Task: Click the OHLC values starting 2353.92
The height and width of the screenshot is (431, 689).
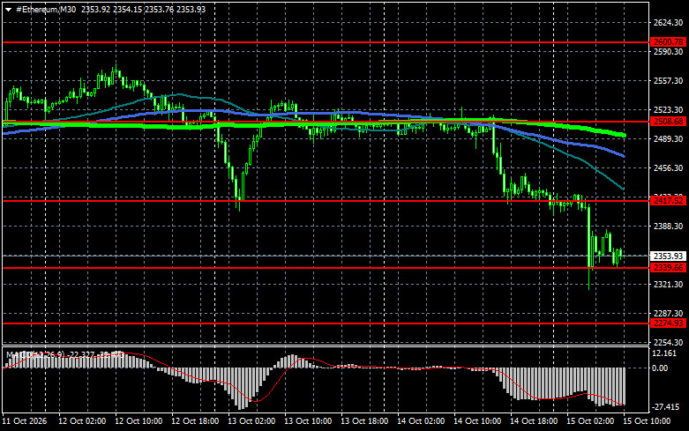Action: 143,9
